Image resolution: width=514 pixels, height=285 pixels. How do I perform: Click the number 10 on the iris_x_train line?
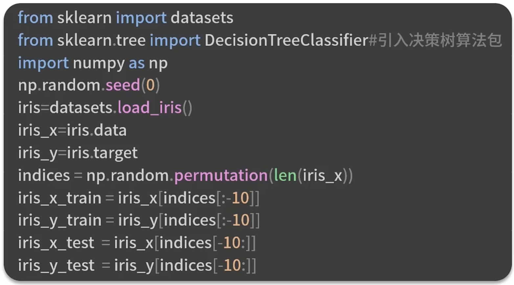(240, 198)
